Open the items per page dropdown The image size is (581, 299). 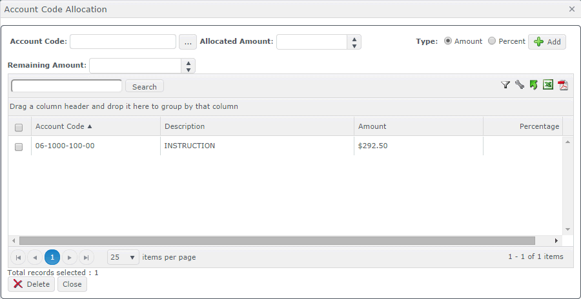coord(123,257)
